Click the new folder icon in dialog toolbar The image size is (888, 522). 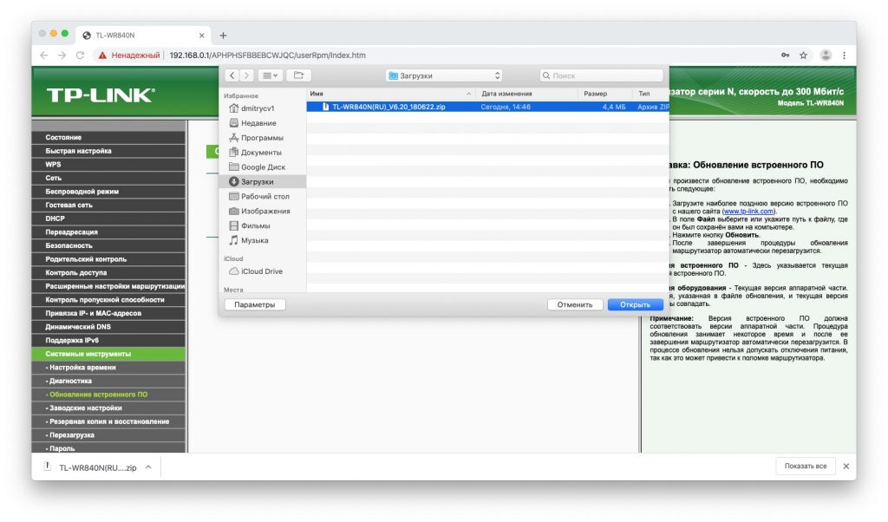pos(297,76)
